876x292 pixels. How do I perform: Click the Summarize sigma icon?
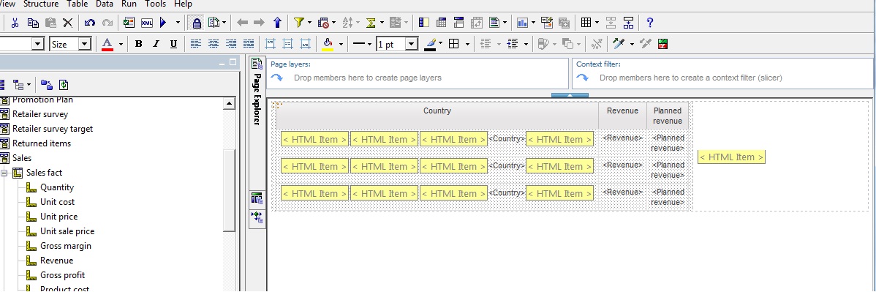point(371,23)
